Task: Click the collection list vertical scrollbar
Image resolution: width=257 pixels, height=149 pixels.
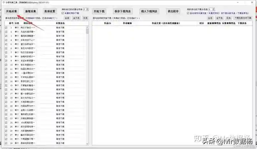Action: coord(88,86)
